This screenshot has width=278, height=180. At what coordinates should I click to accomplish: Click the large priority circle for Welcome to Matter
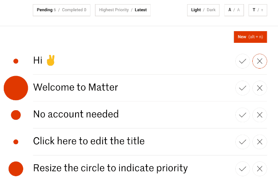tap(16, 88)
